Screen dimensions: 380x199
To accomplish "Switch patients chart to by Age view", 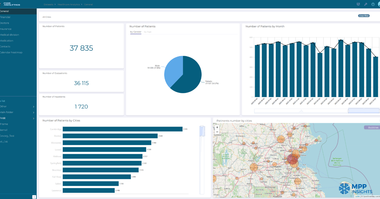I will coord(148,32).
